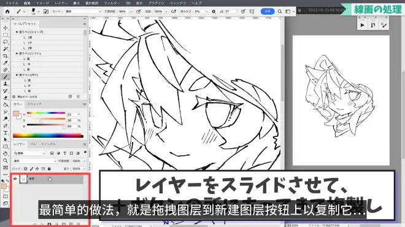Open the layer filter kind dropdown
Viewport: 405px width, 227px height.
29,153
